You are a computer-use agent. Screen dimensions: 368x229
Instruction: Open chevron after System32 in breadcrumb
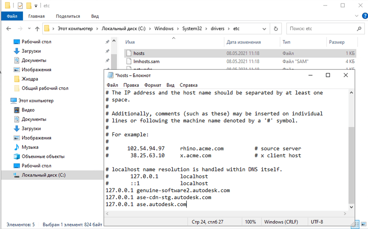[x=206, y=29]
